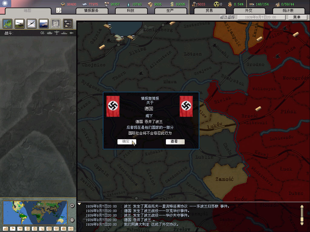Open the order of battle hierarchy icon

pos(68,24)
